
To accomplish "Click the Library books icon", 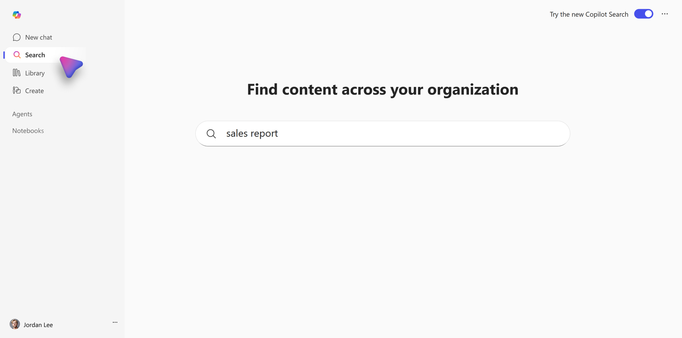I will (x=17, y=73).
